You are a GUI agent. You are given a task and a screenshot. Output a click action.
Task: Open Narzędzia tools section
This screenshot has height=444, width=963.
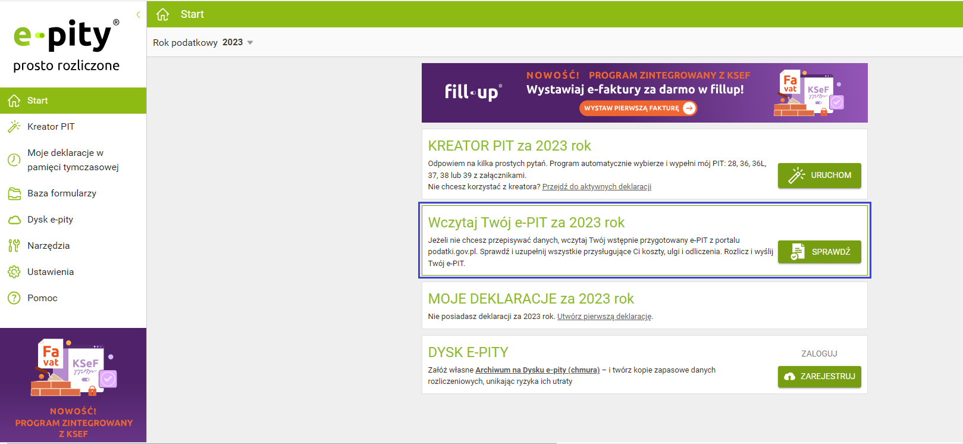pyautogui.click(x=48, y=246)
